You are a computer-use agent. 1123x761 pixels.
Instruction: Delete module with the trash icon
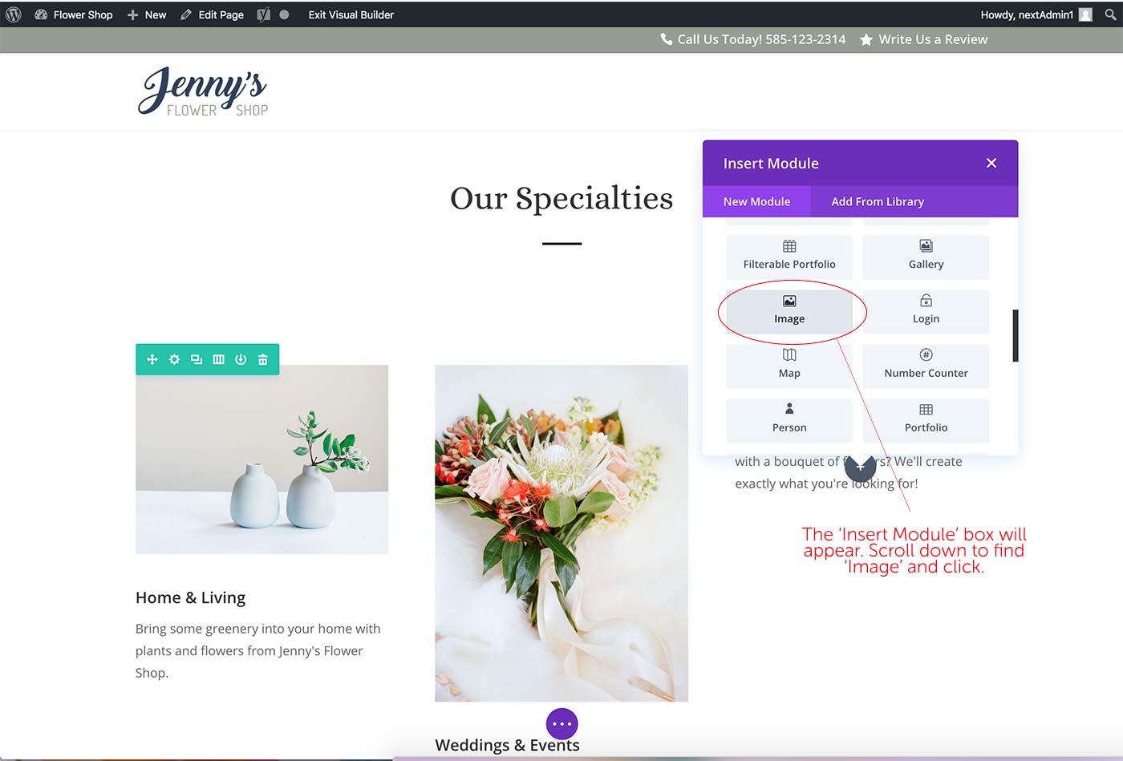pos(262,359)
